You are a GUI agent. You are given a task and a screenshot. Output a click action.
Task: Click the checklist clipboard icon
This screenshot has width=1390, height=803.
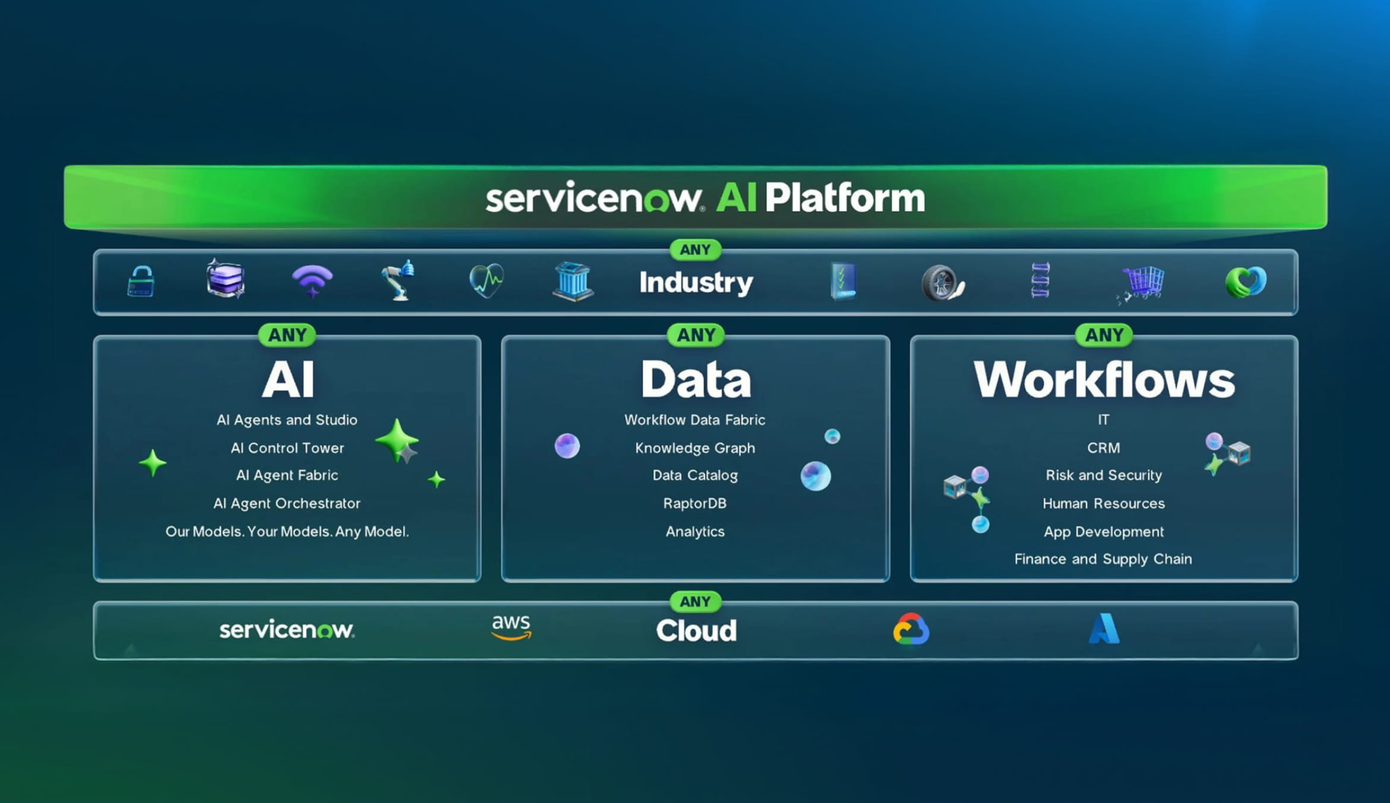843,281
